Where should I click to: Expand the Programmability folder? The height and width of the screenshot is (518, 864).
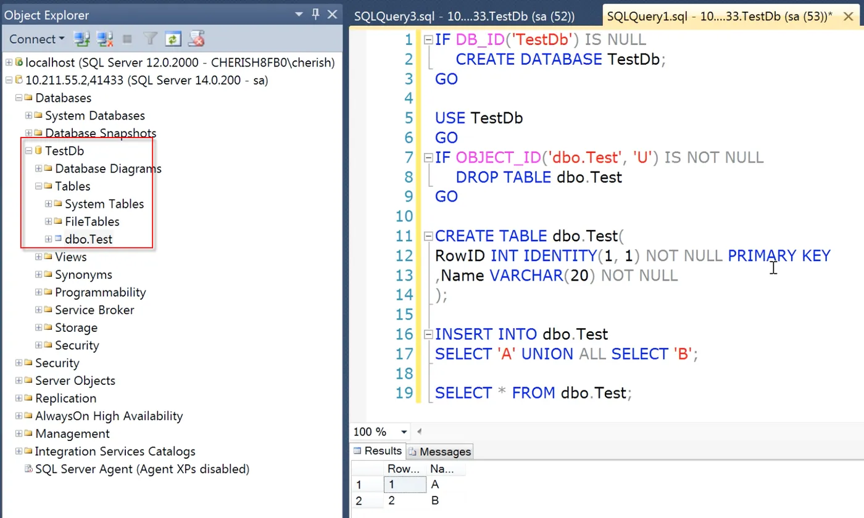click(x=38, y=292)
